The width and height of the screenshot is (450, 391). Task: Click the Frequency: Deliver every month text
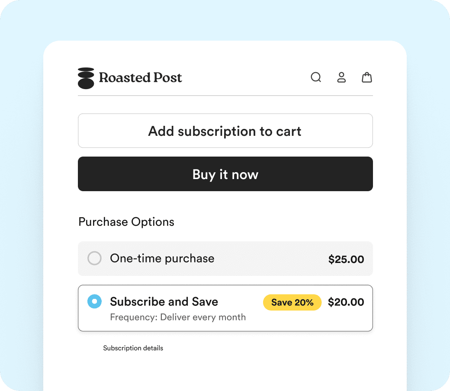(x=178, y=317)
